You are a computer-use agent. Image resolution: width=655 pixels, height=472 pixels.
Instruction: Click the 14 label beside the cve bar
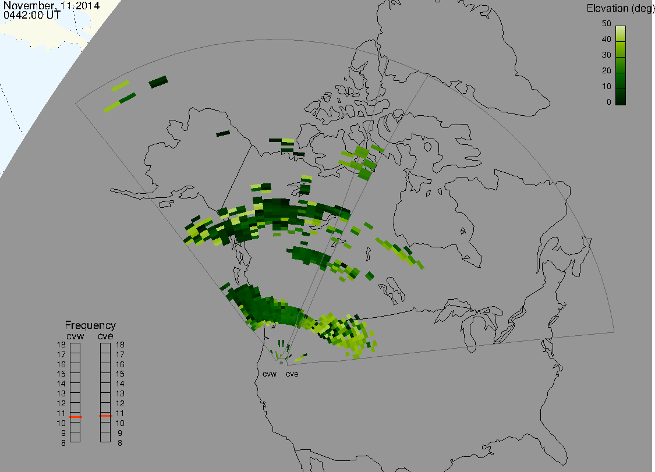120,384
